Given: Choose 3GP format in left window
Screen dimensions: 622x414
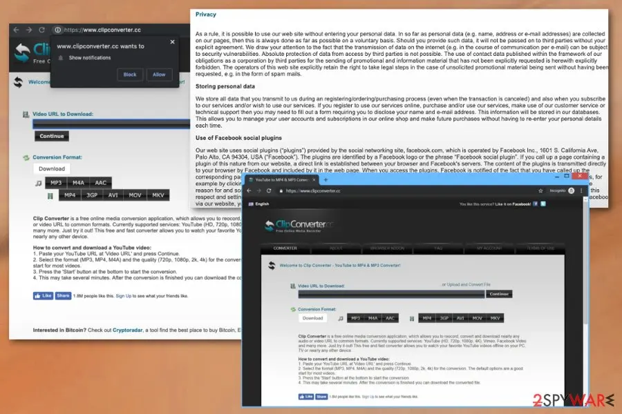Looking at the screenshot, I should 92,195.
